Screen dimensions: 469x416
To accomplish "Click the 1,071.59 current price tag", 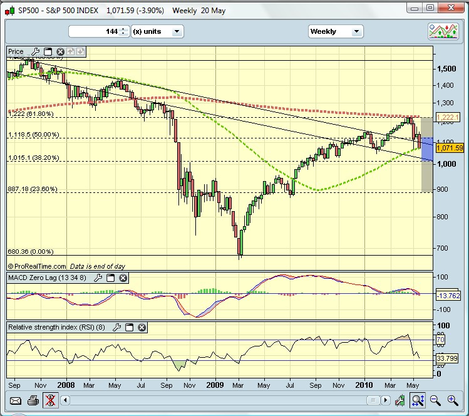I will (450, 148).
